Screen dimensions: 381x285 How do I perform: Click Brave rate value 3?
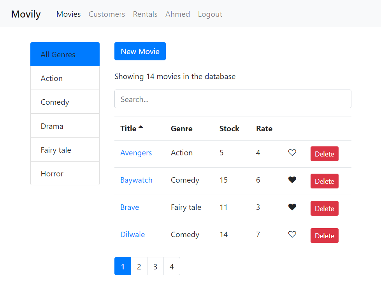click(x=258, y=207)
